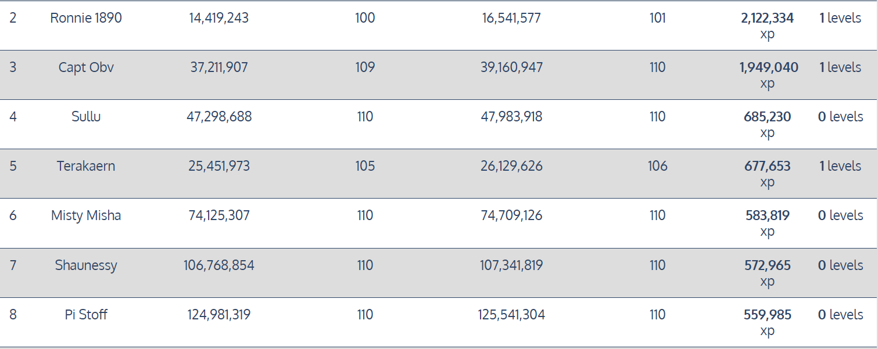Click player name Shaunessy
The height and width of the screenshot is (349, 878).
coord(86,265)
